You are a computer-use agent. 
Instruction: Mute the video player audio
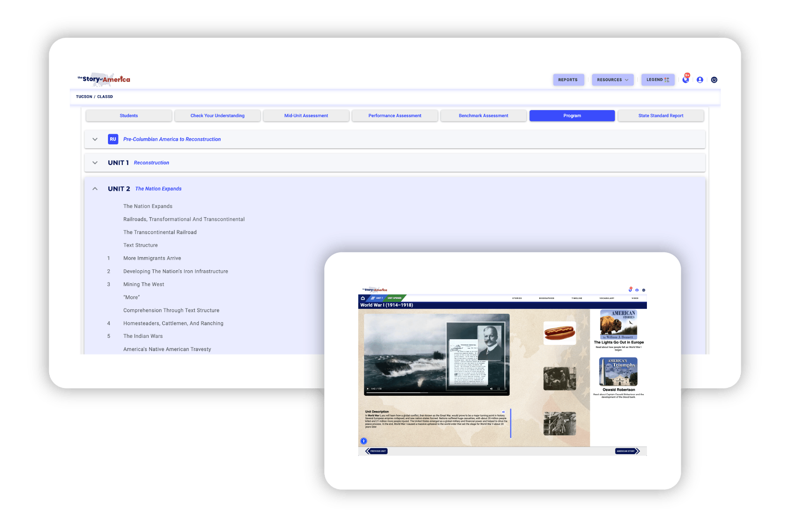coord(491,388)
